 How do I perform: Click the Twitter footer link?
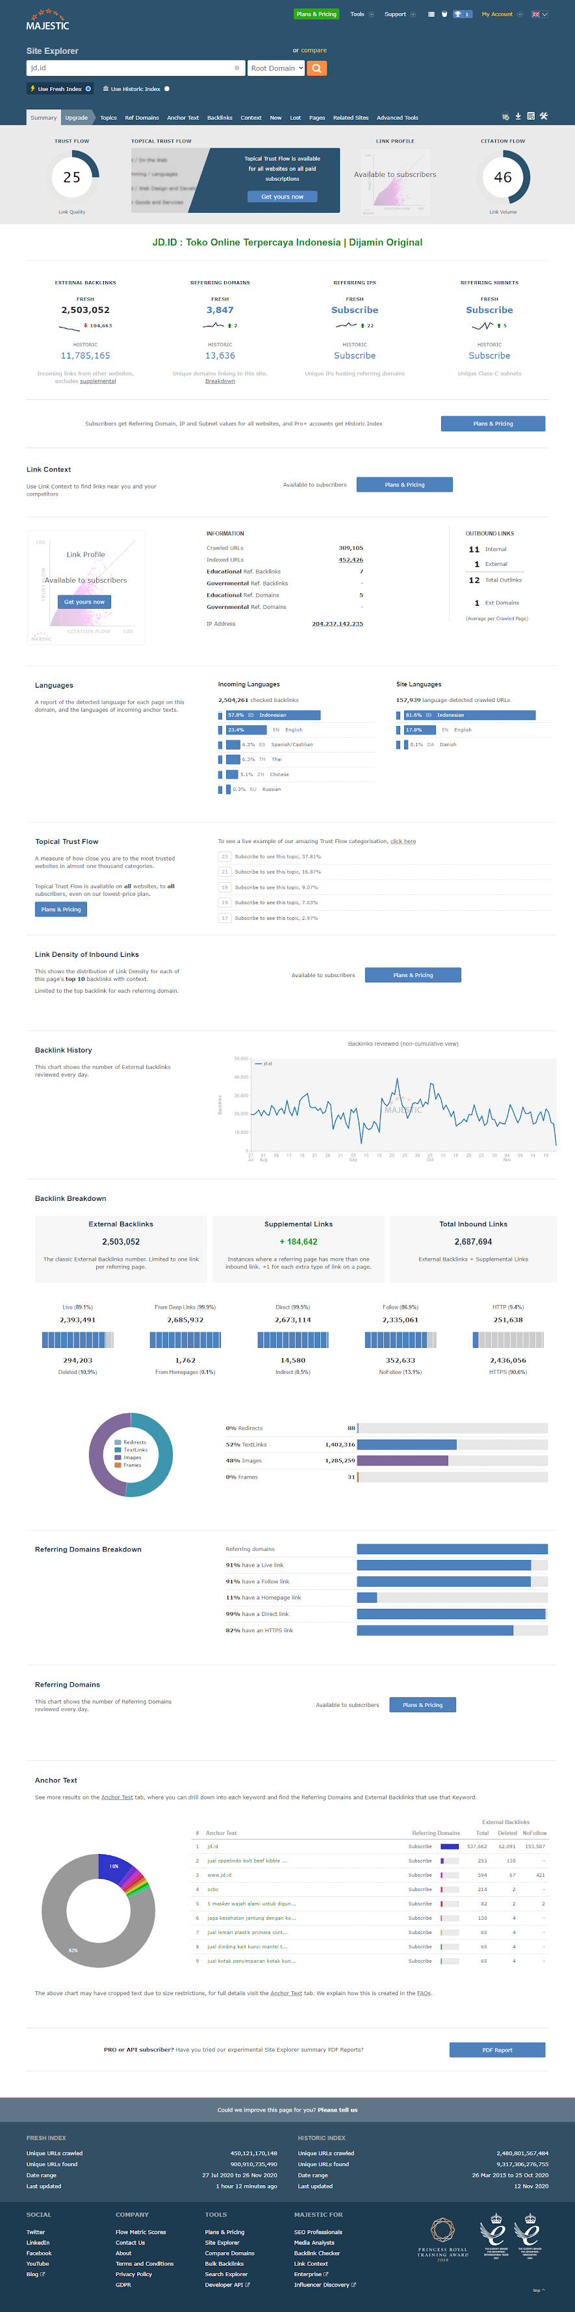coord(36,2232)
